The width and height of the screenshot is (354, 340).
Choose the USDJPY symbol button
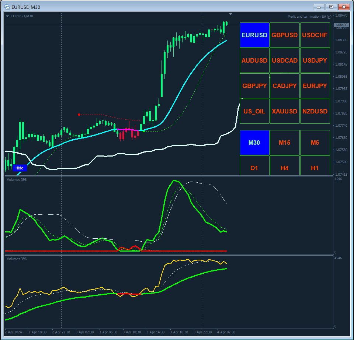pyautogui.click(x=315, y=60)
